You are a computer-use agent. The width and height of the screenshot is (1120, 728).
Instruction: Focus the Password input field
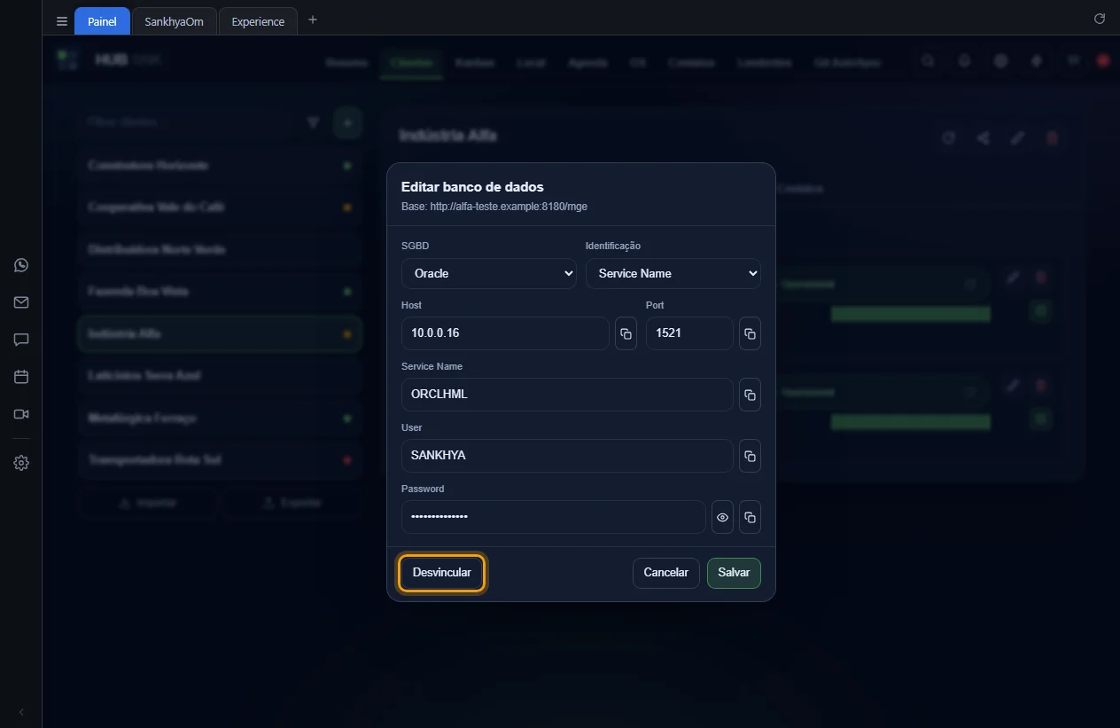tap(554, 517)
